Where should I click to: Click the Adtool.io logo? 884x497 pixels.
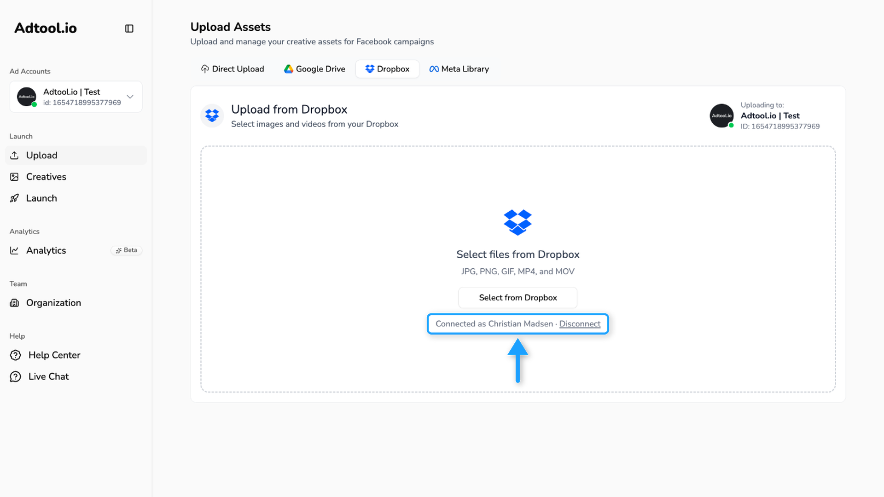pos(46,28)
